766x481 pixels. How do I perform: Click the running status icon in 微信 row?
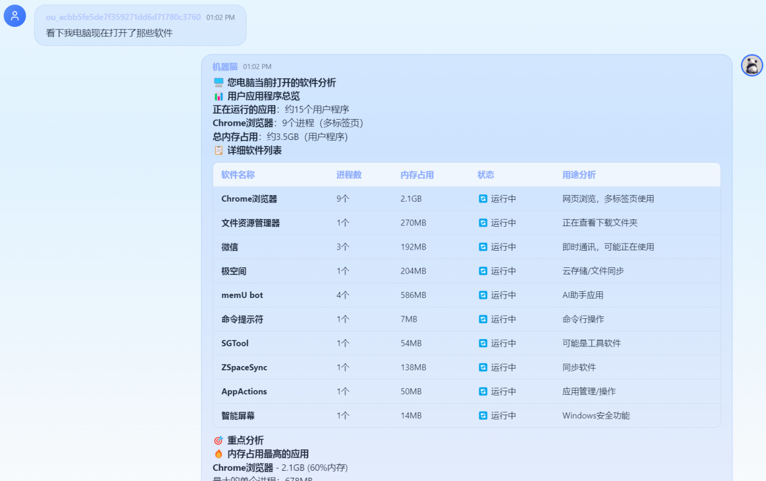click(483, 246)
